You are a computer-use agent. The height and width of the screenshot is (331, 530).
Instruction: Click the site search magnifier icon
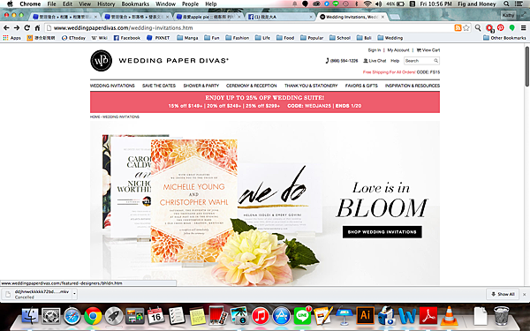click(436, 61)
